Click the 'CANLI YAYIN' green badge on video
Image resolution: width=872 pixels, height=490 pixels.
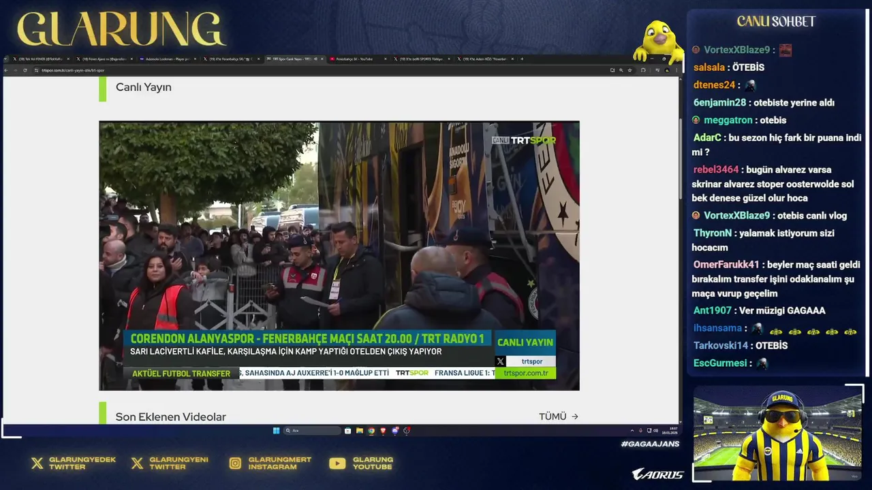point(525,342)
